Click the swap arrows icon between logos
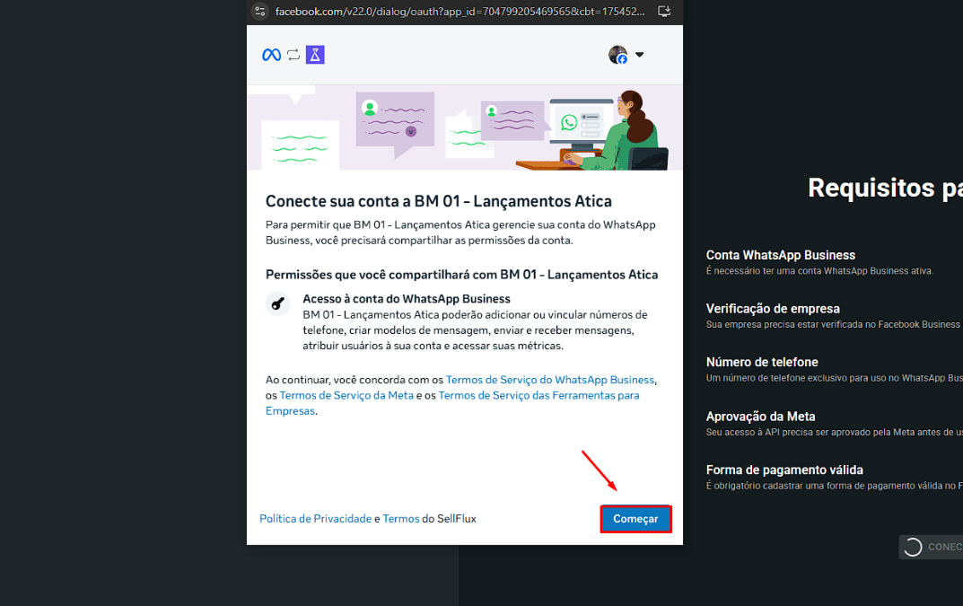Image resolution: width=963 pixels, height=606 pixels. coord(293,55)
